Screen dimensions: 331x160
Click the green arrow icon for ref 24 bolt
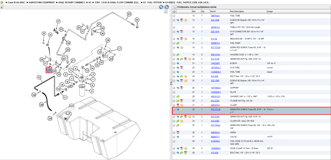181,76
